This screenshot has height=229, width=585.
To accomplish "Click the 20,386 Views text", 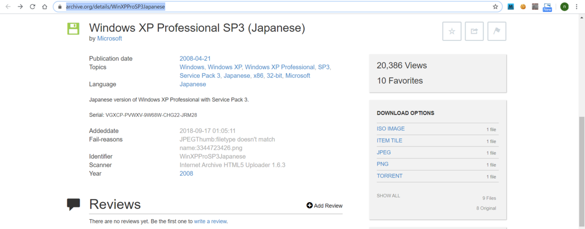I will [402, 65].
